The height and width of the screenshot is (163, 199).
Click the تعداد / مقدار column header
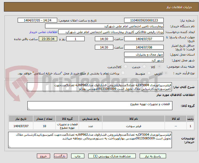coord(44,119)
